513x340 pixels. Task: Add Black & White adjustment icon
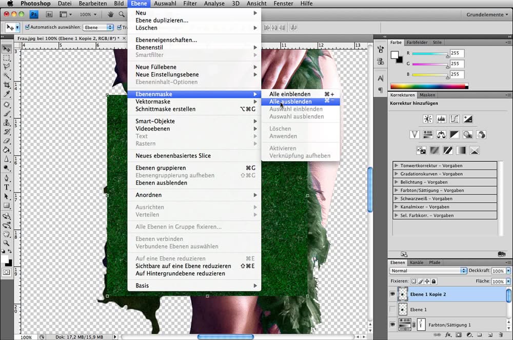[x=455, y=135]
